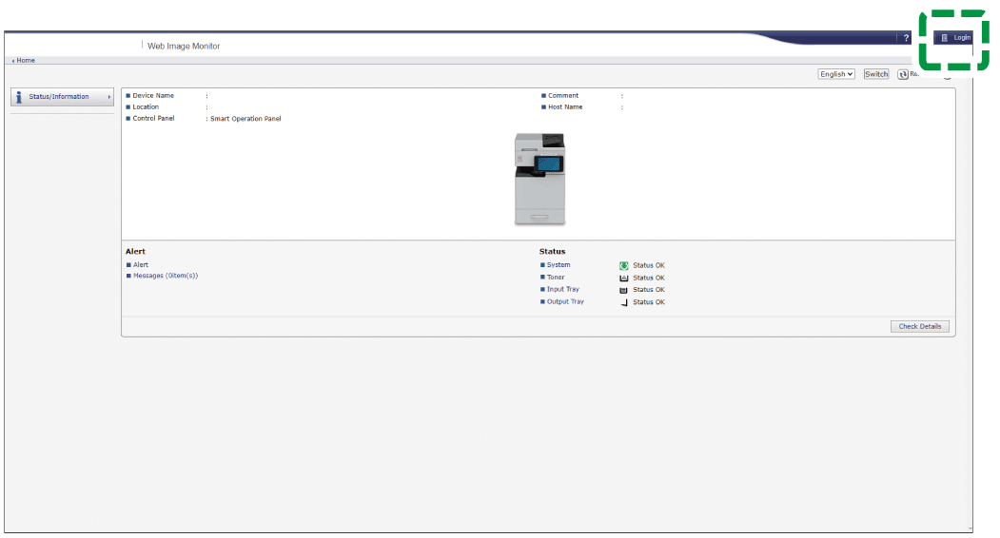Click the multifunction printer image
Screen dimensions: 1000x538
(x=539, y=179)
